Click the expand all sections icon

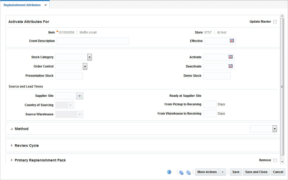(181, 172)
